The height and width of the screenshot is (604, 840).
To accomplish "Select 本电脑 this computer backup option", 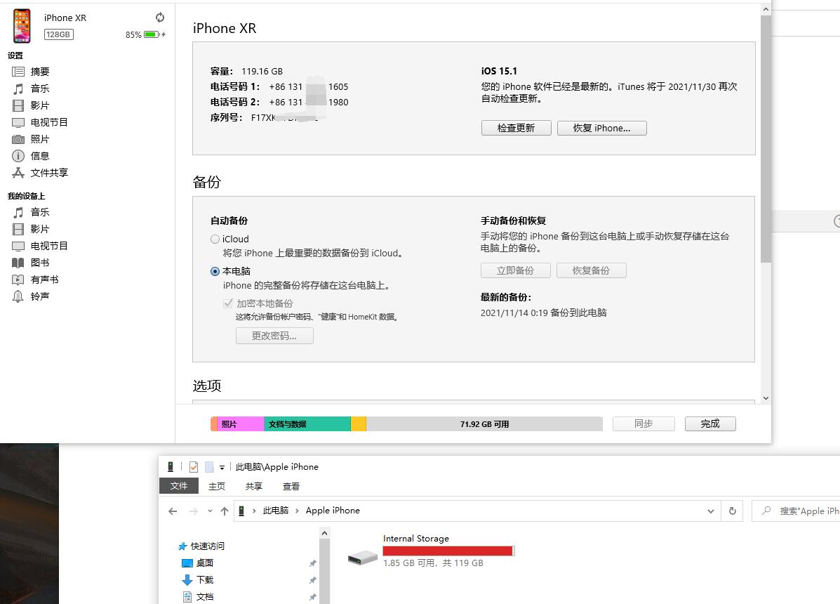I will click(215, 271).
